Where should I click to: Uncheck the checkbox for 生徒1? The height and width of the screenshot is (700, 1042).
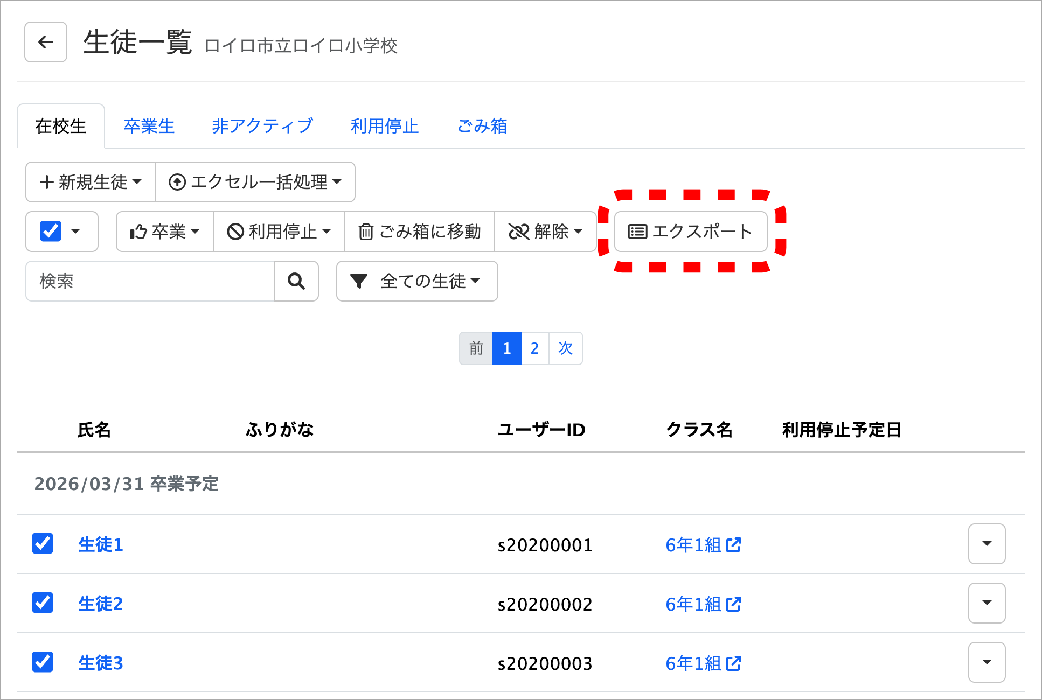(43, 544)
